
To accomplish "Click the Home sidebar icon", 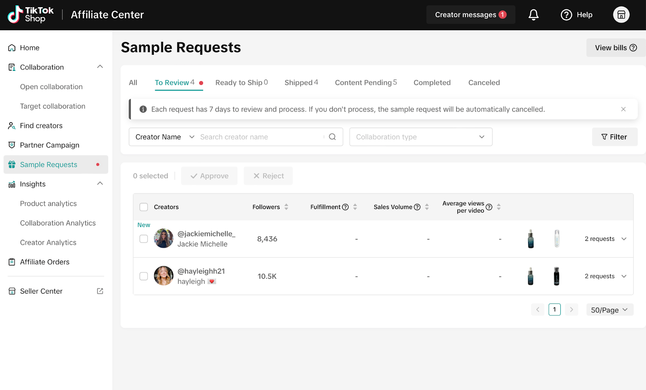I will click(x=12, y=48).
